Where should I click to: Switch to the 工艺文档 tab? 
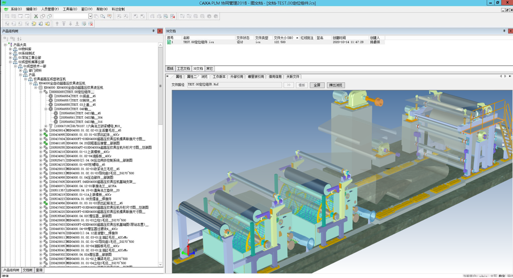coord(183,69)
